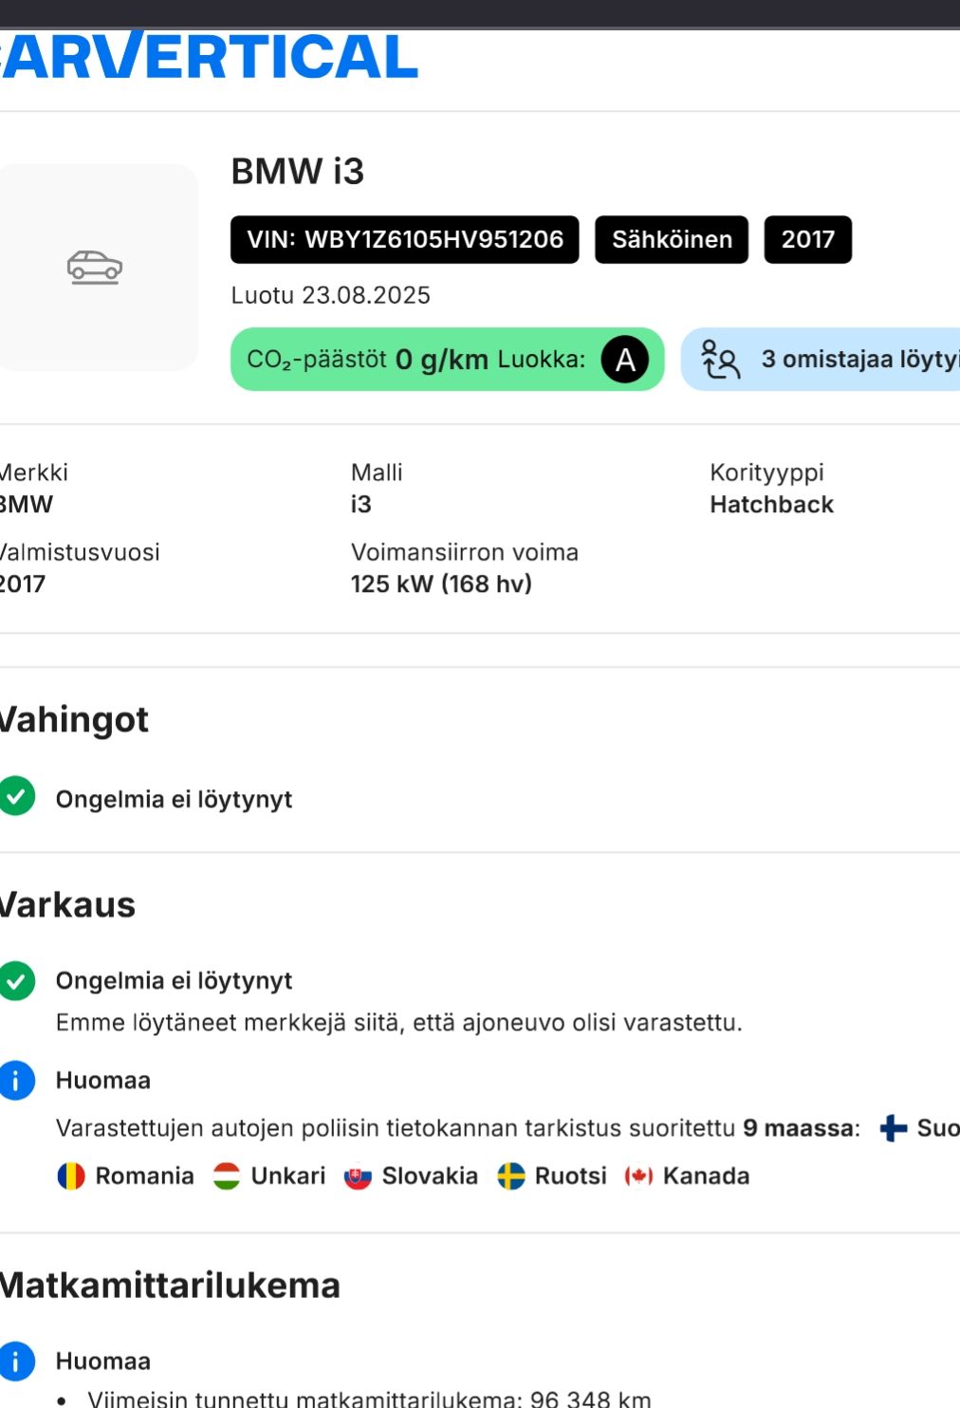Click the VIN WBY1Z6105HV951206 badge
The width and height of the screenshot is (960, 1408).
click(x=405, y=239)
